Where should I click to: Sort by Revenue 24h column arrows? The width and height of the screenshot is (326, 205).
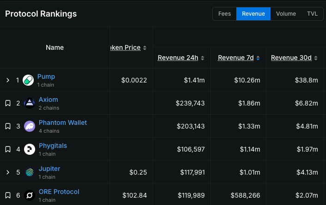[x=203, y=58]
